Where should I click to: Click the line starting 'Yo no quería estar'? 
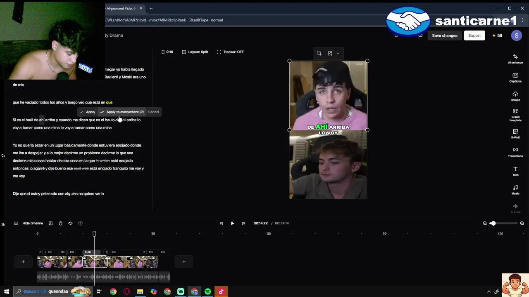[77, 145]
